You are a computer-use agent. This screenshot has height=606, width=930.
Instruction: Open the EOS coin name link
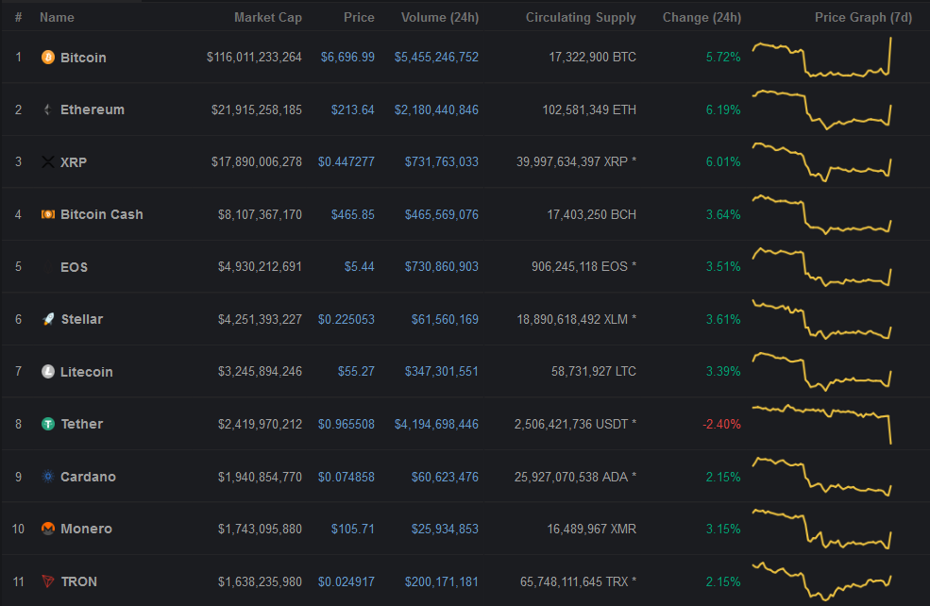tap(75, 267)
